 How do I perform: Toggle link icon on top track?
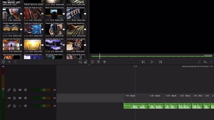pos(9,90)
